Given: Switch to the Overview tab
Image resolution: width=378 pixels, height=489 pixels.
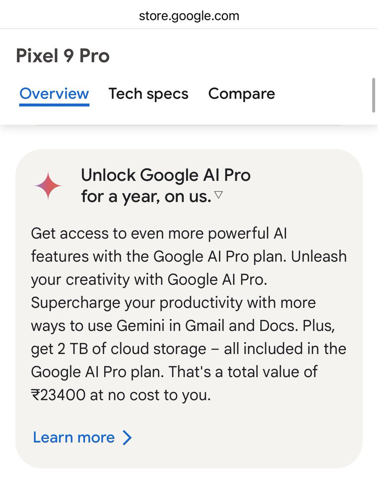Looking at the screenshot, I should 54,94.
